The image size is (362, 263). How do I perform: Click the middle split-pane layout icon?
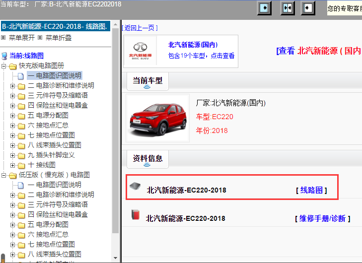coord(288,8)
